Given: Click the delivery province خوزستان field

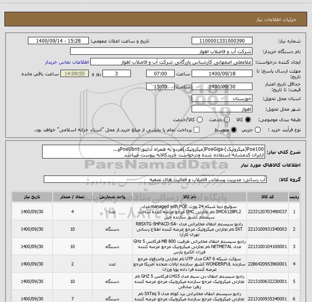Looking at the screenshot, I should tap(222, 99).
